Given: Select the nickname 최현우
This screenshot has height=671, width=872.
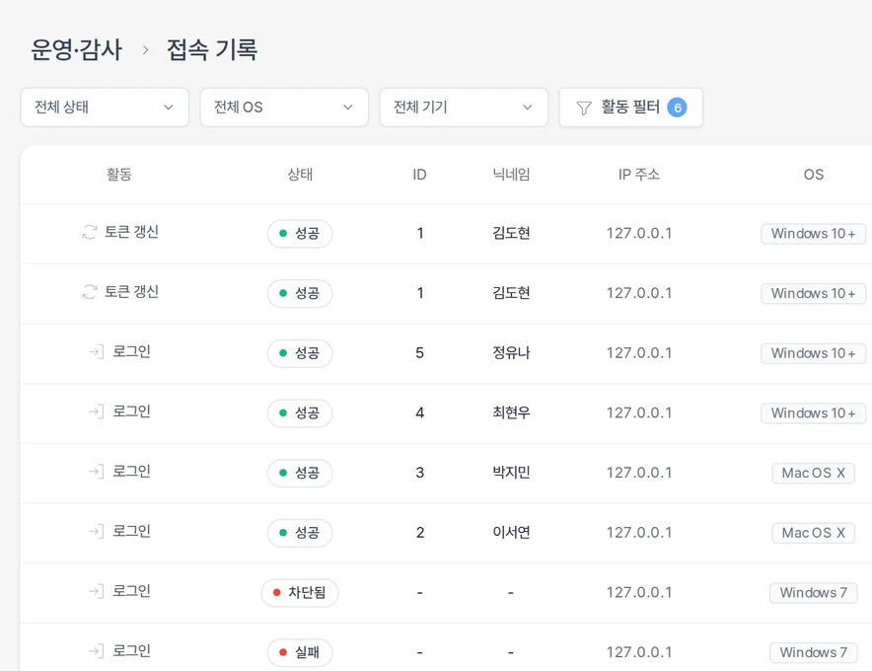Looking at the screenshot, I should tap(511, 412).
